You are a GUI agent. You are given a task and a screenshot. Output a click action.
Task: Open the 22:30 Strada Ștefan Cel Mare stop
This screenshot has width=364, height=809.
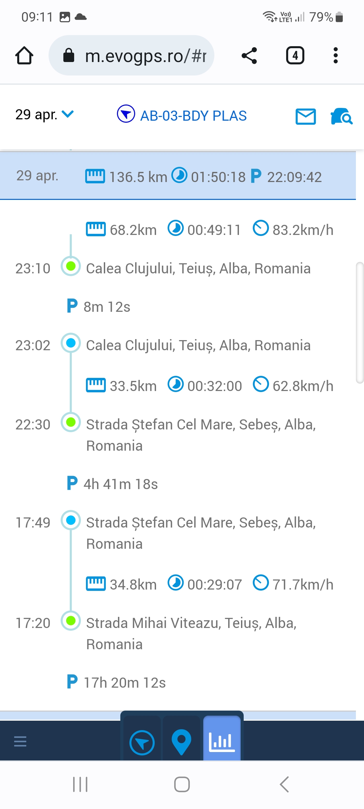201,425
